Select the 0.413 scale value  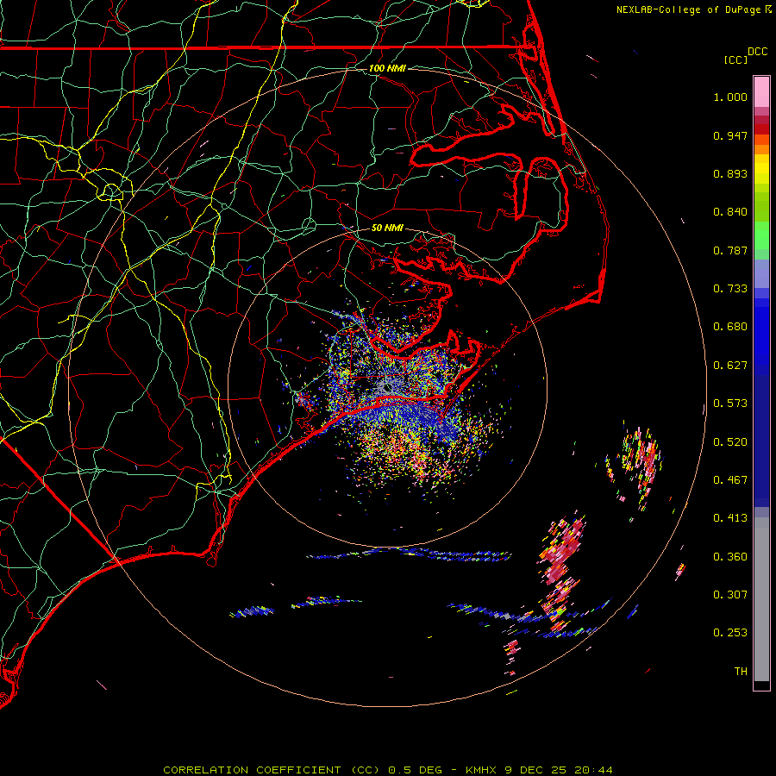(730, 518)
